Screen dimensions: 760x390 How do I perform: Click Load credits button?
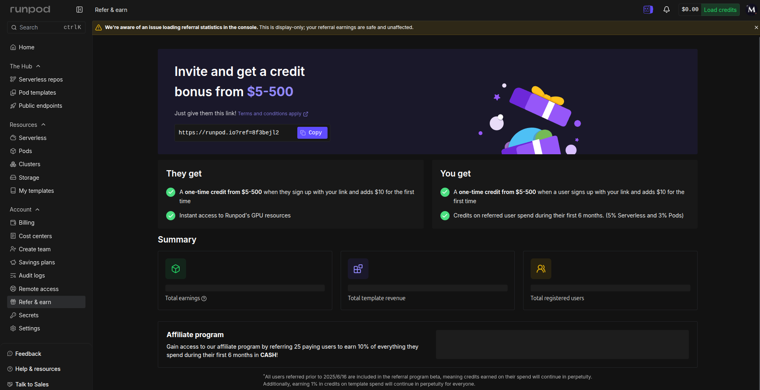click(720, 10)
